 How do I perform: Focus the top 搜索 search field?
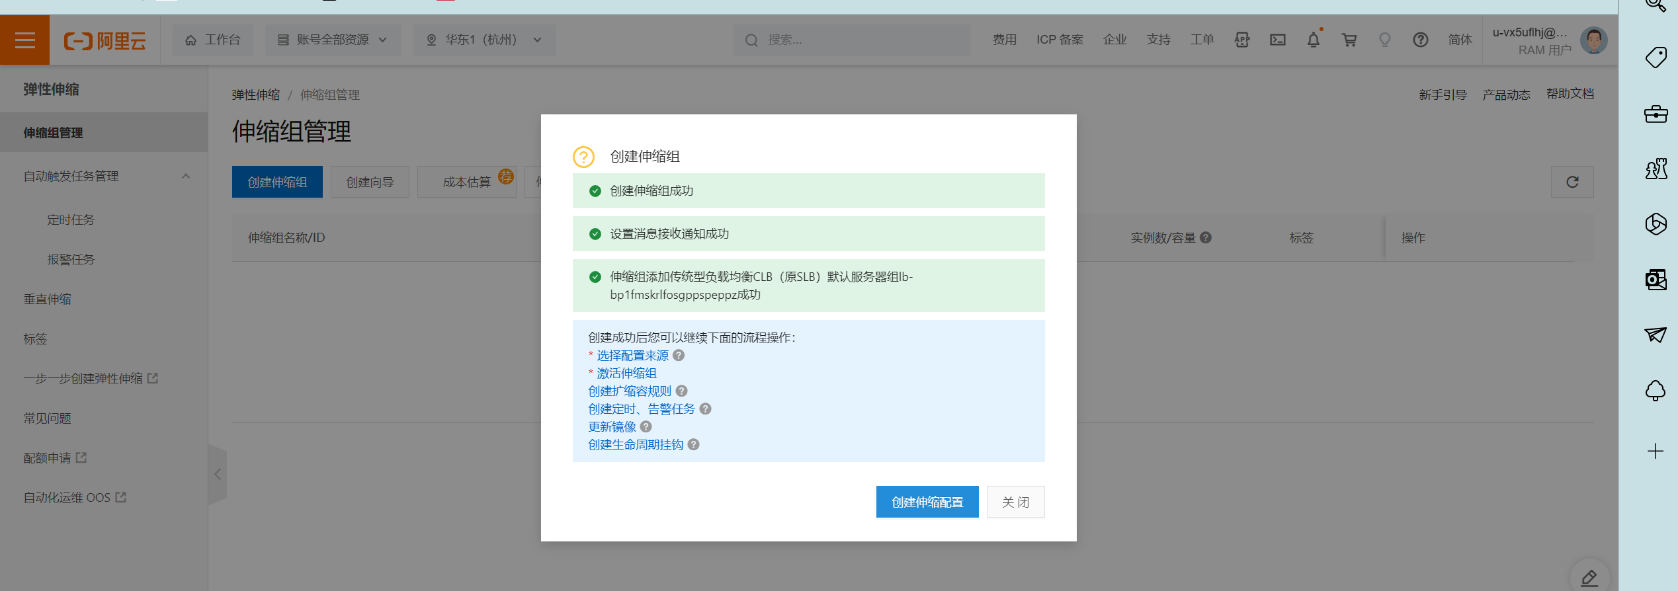click(851, 40)
